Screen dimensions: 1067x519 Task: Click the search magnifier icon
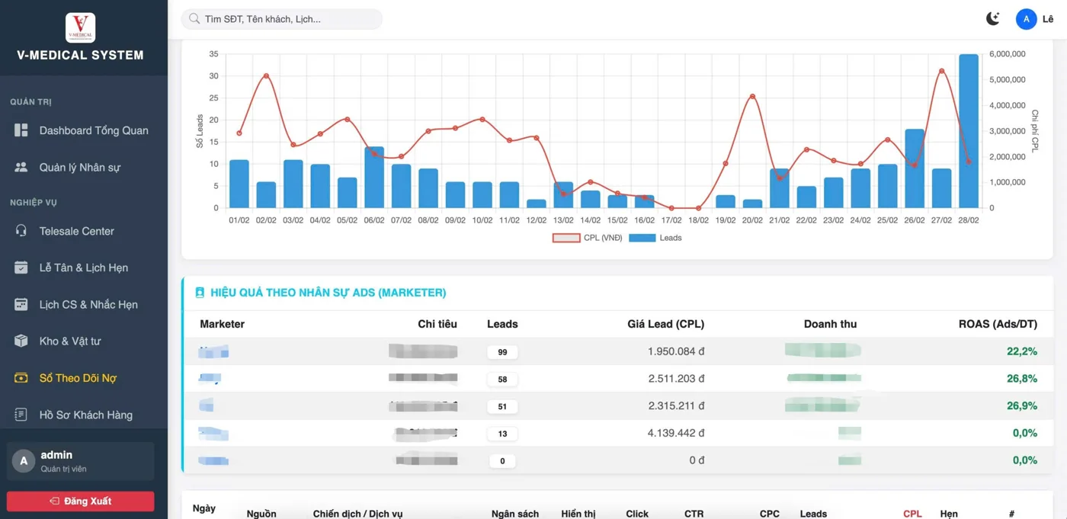click(x=194, y=19)
